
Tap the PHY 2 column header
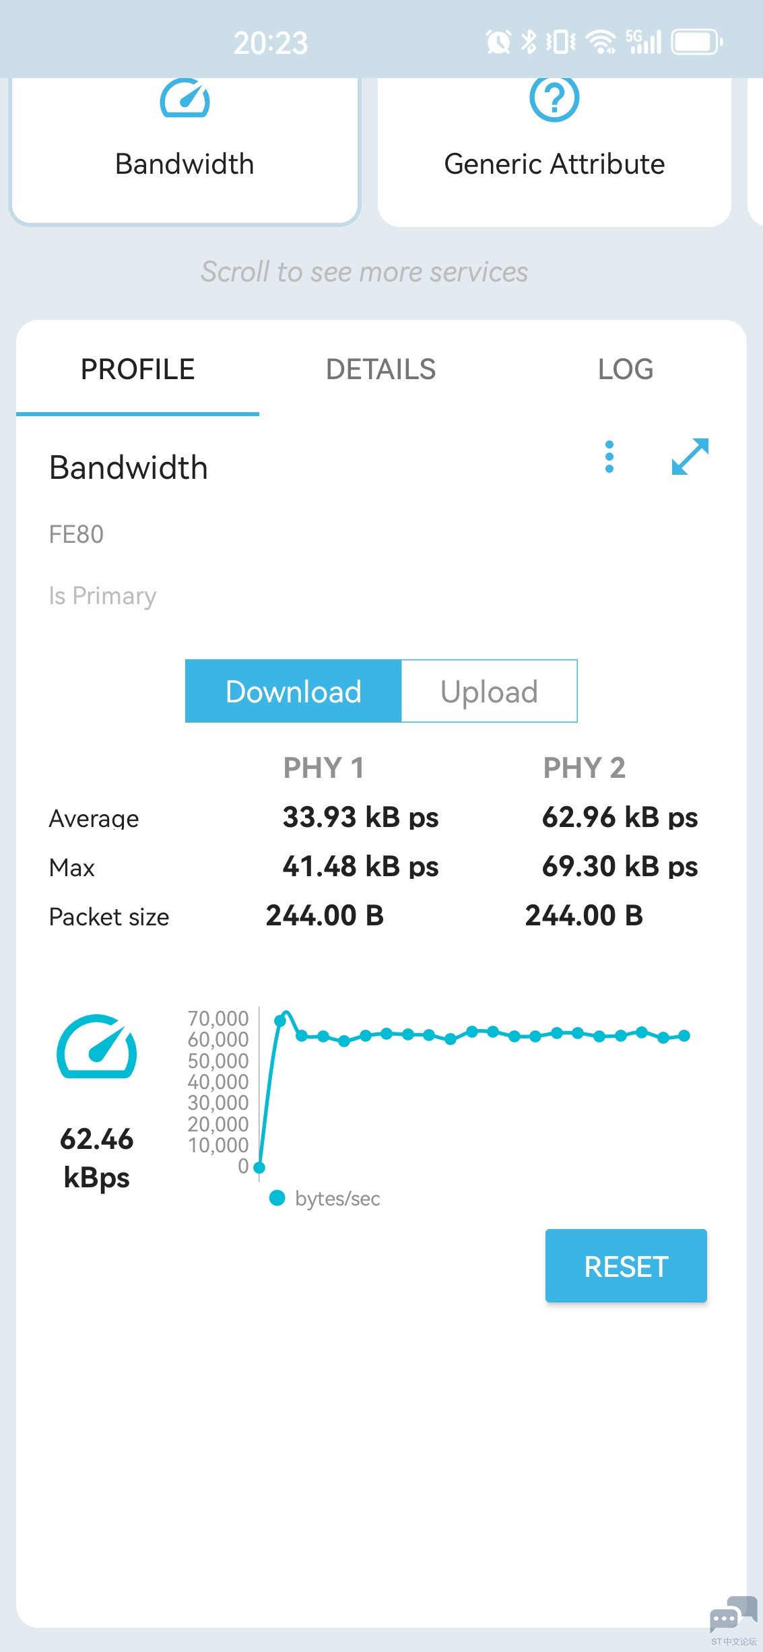coord(585,768)
